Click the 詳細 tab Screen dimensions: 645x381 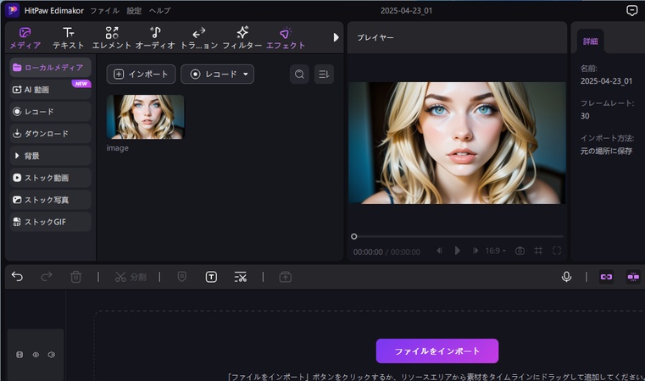click(590, 41)
